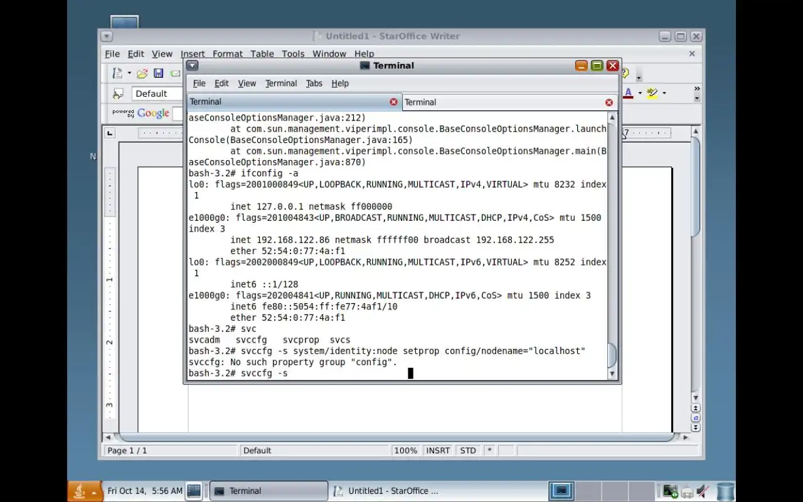Open the Tabs menu in Terminal window
The image size is (803, 502).
(314, 83)
